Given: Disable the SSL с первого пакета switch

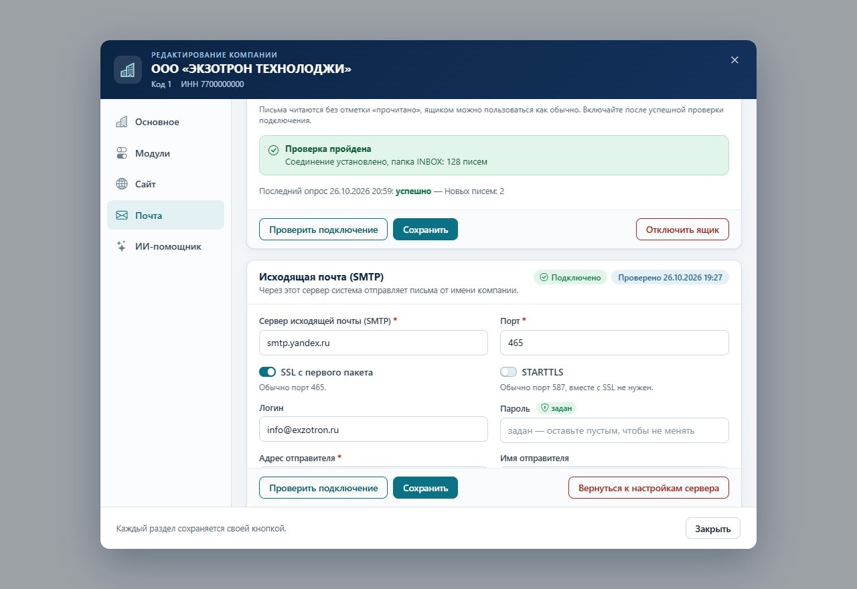Looking at the screenshot, I should [267, 372].
